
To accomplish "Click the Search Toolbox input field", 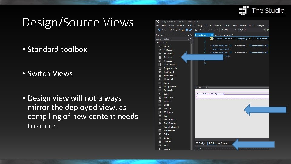I will 172,39.
